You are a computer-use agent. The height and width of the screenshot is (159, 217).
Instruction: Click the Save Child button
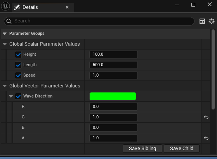pyautogui.click(x=182, y=149)
